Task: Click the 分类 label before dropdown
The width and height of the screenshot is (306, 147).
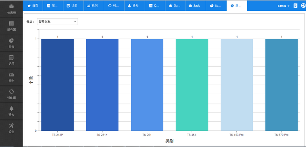Action: tap(30, 22)
